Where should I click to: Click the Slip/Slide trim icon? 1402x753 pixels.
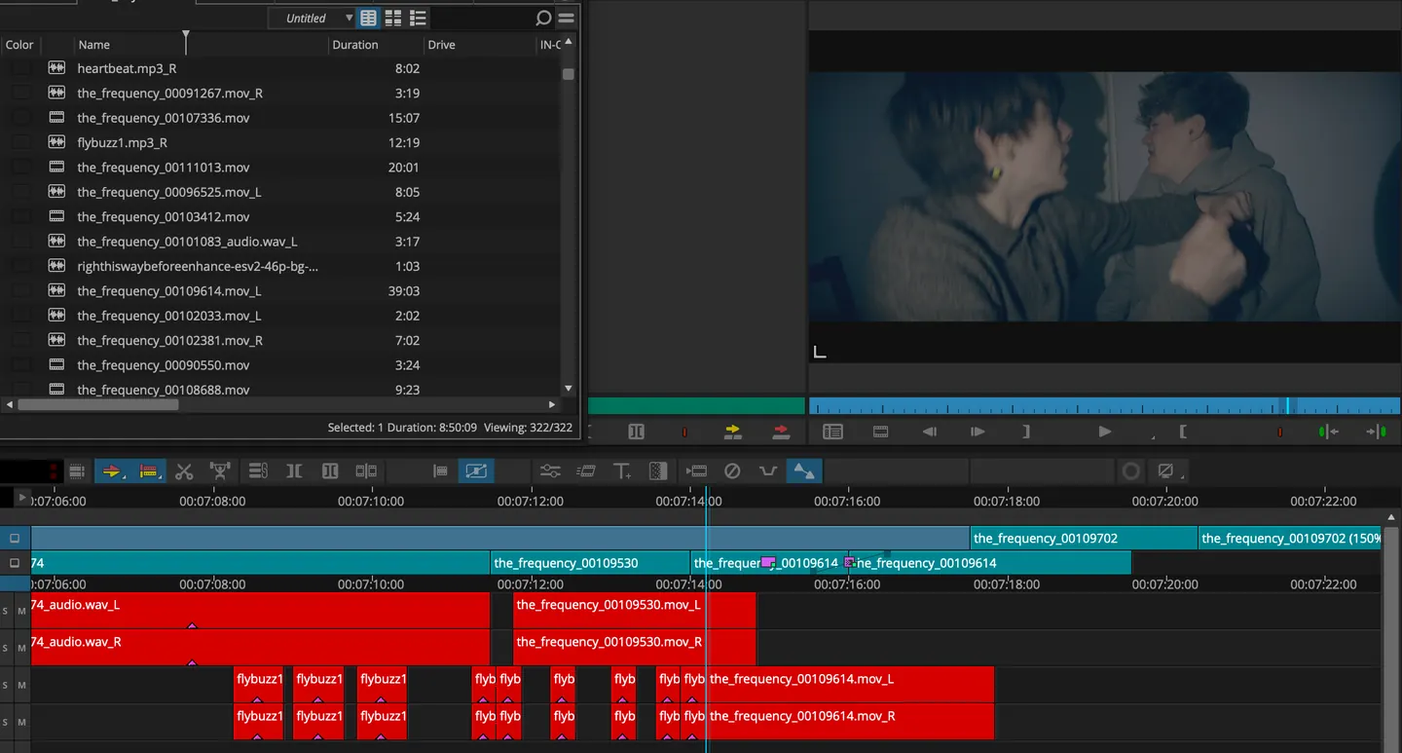click(x=366, y=471)
